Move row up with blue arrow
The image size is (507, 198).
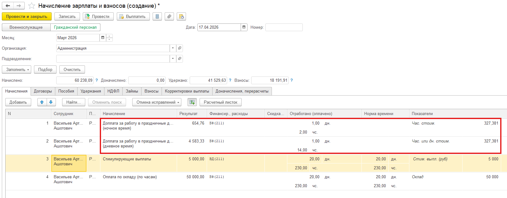click(x=42, y=102)
